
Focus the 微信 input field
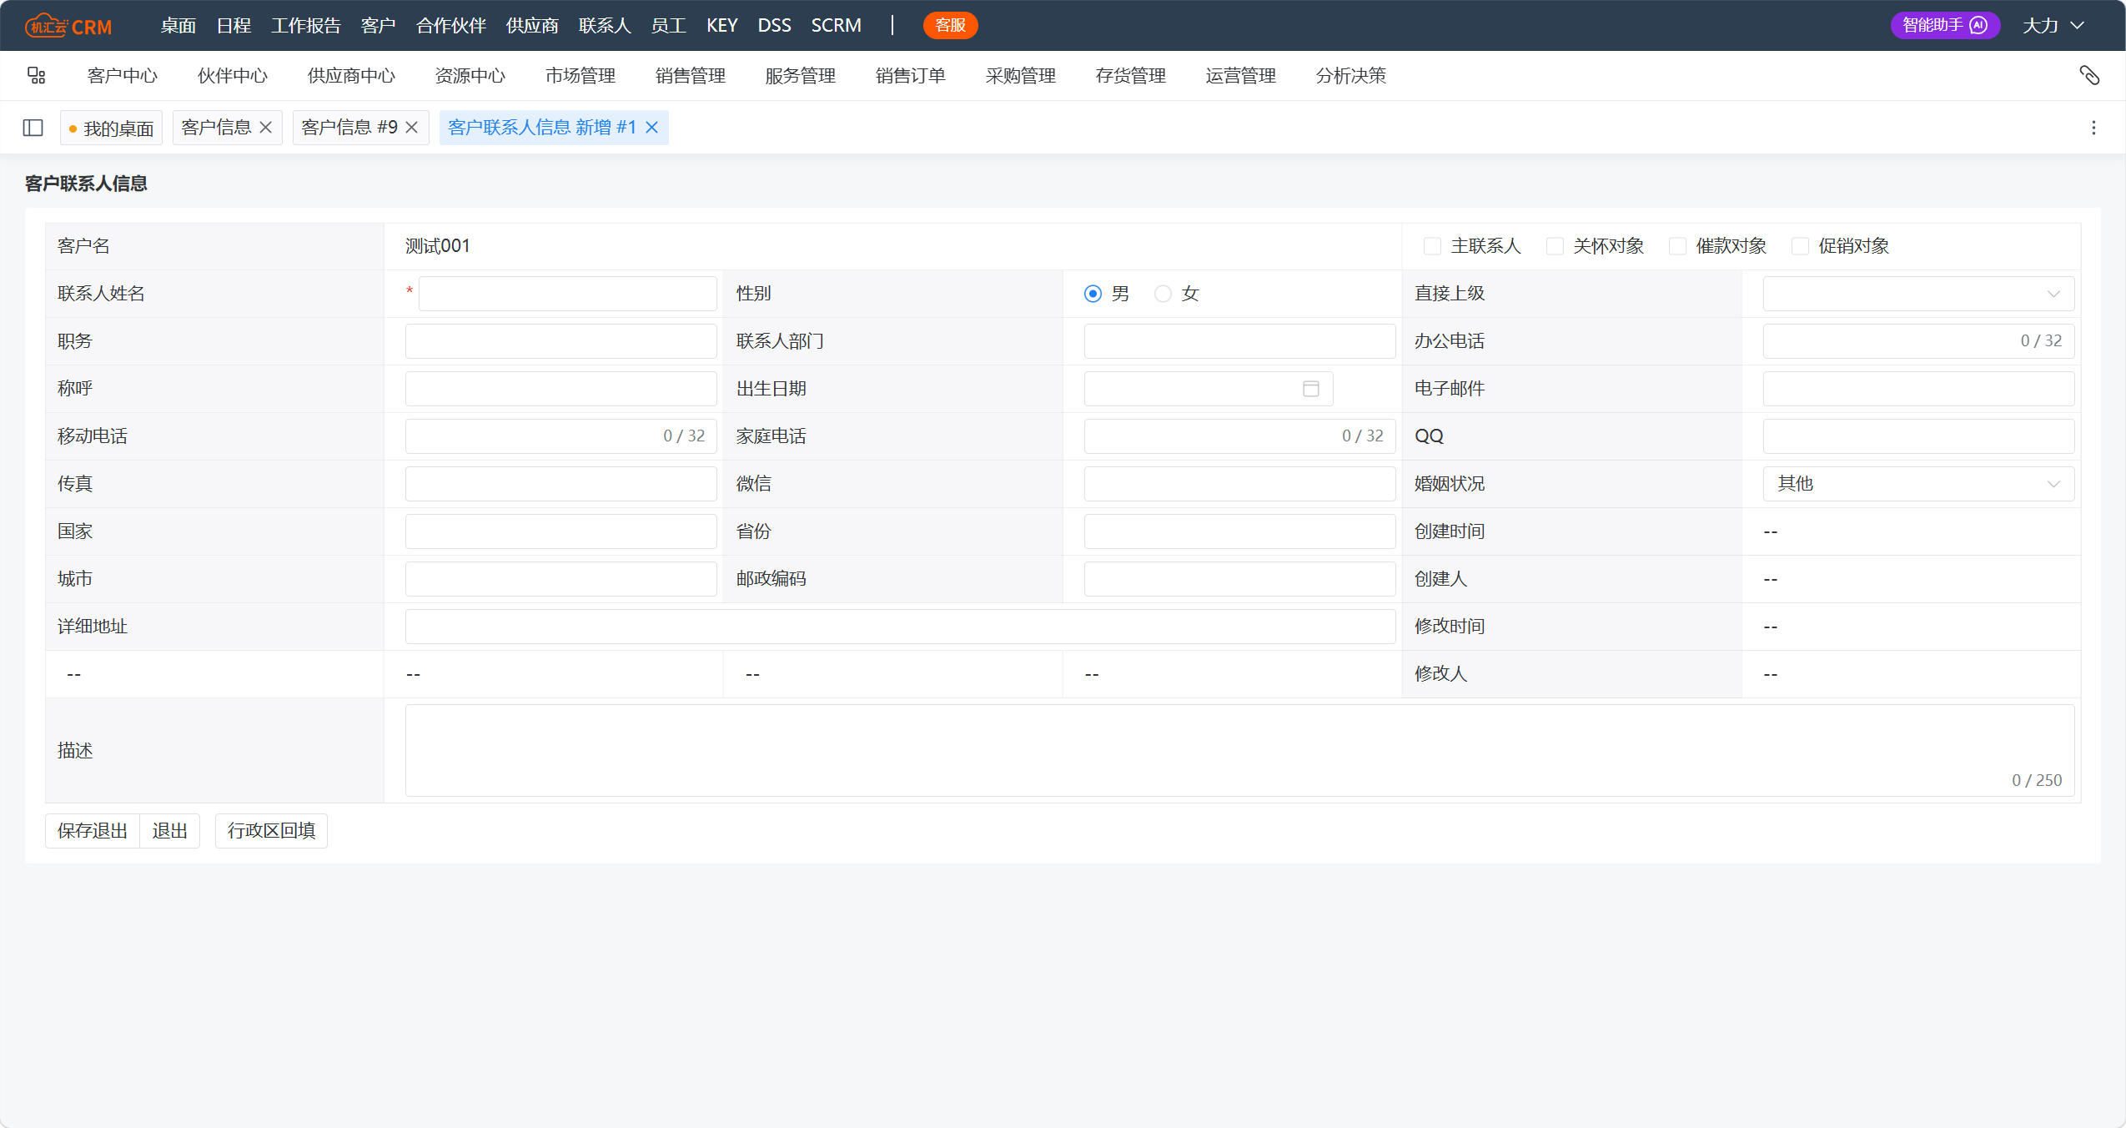click(1239, 484)
